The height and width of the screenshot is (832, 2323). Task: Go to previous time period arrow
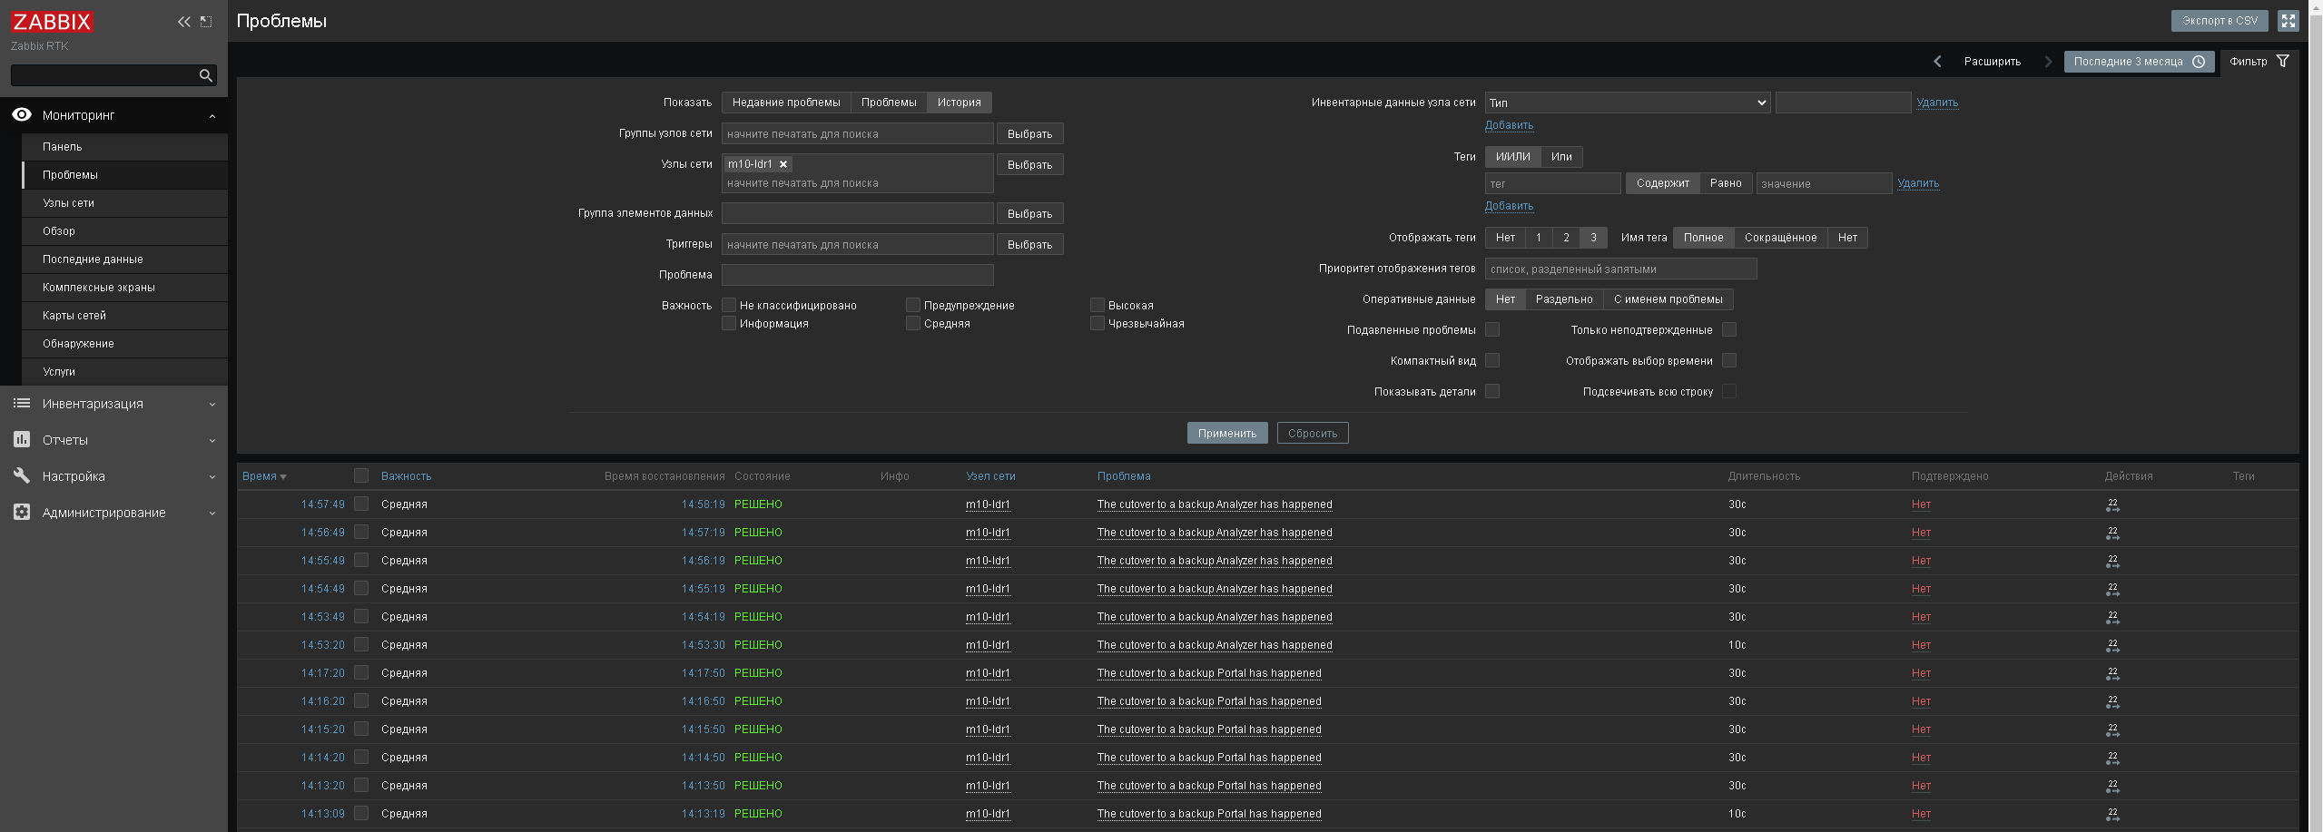(1937, 62)
